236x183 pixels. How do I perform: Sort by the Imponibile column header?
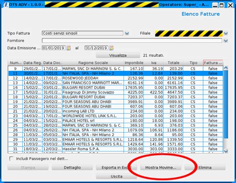134,63
